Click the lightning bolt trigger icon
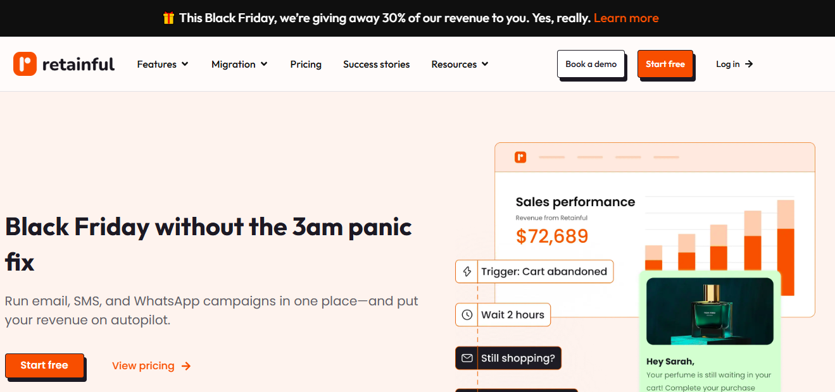 [467, 272]
